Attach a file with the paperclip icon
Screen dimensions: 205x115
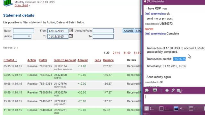point(173,90)
